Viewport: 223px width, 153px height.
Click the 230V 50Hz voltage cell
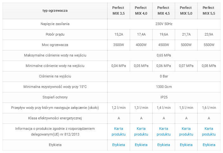click(x=164, y=24)
